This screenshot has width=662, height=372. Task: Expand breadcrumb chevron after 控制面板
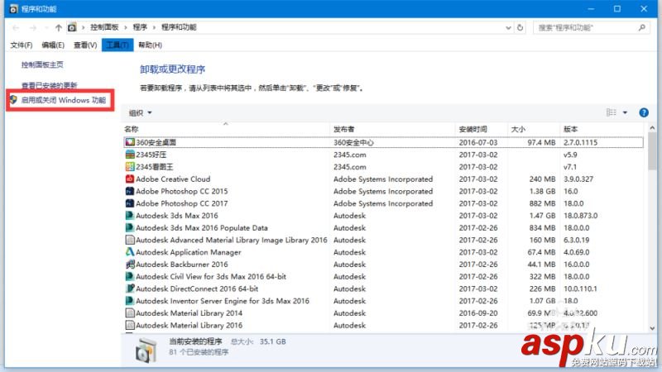[x=126, y=27]
